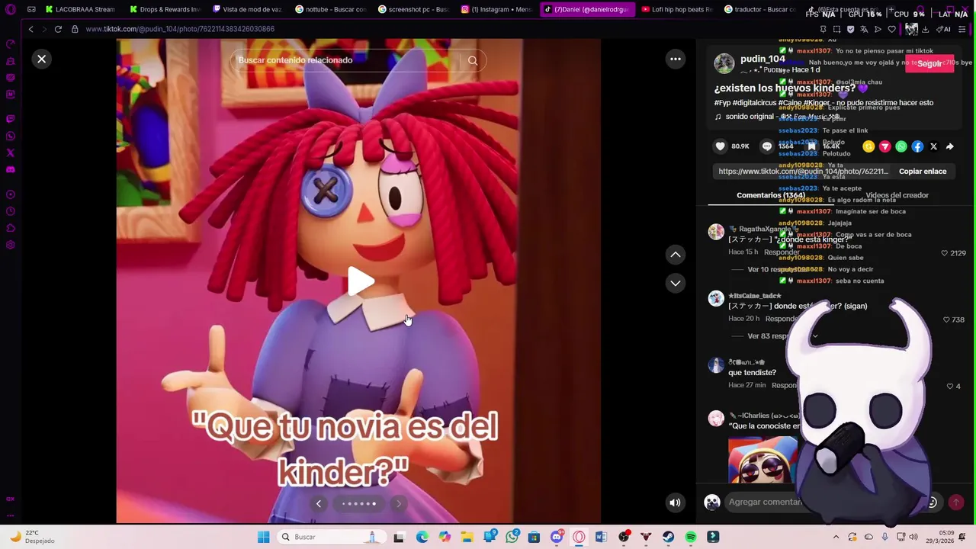Click the red send comment arrow
This screenshot has height=549, width=976.
tap(956, 502)
